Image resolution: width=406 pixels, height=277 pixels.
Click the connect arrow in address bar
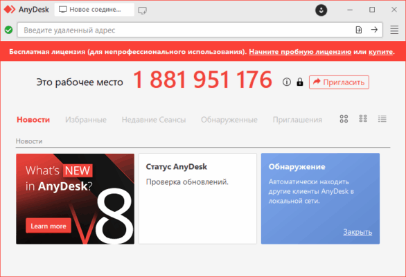tap(374, 30)
